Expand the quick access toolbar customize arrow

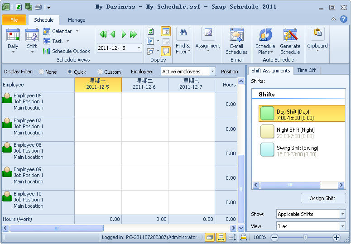[48, 7]
